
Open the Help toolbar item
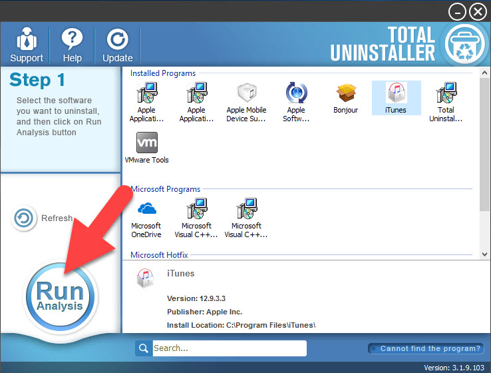(x=72, y=45)
